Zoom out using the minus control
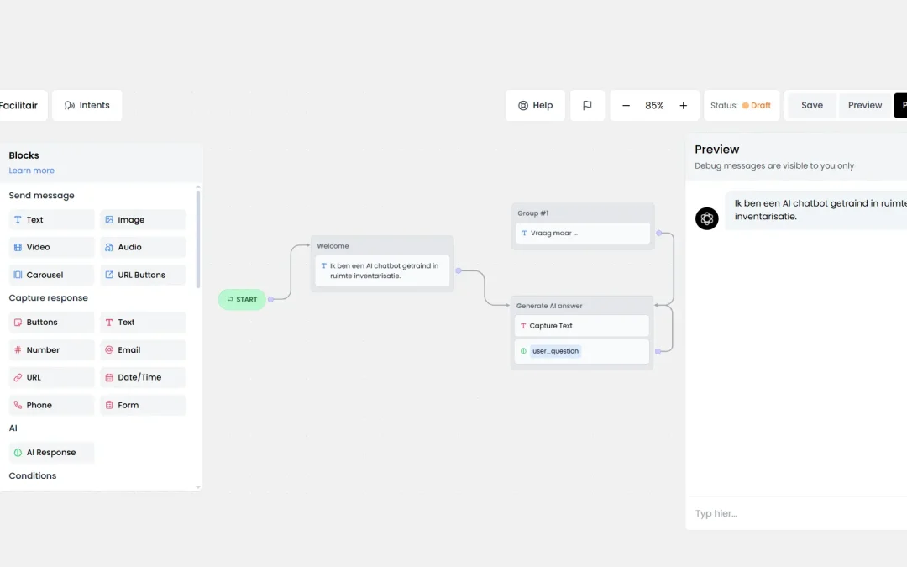The image size is (907, 567). [625, 105]
